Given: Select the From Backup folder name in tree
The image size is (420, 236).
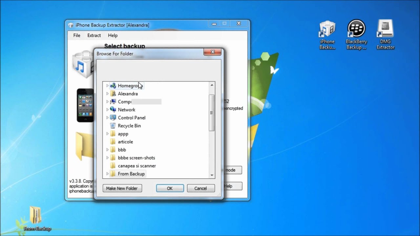Looking at the screenshot, I should click(131, 174).
